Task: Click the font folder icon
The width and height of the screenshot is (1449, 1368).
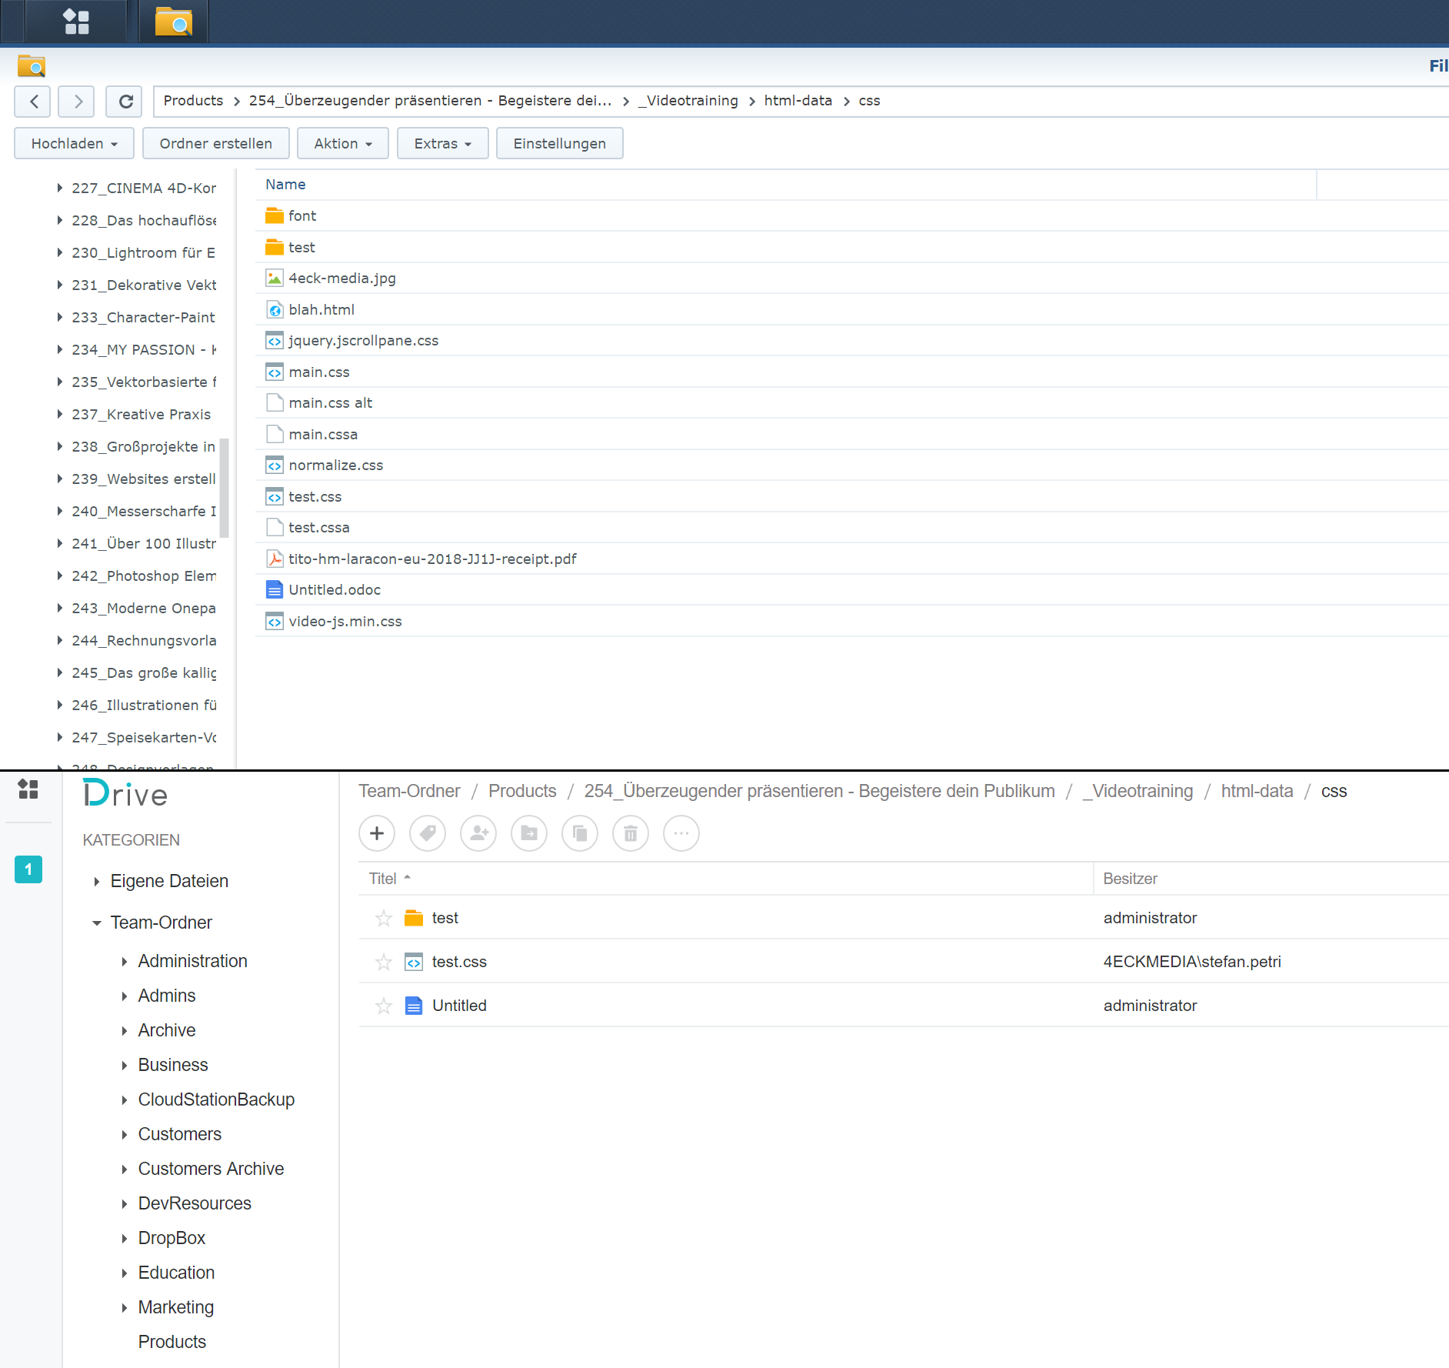Action: pos(274,215)
